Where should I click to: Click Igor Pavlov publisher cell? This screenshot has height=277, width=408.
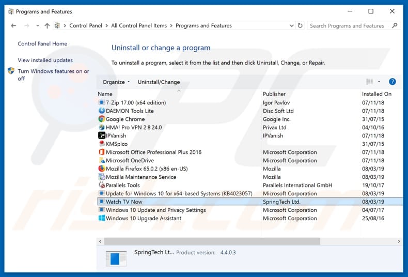(x=276, y=102)
